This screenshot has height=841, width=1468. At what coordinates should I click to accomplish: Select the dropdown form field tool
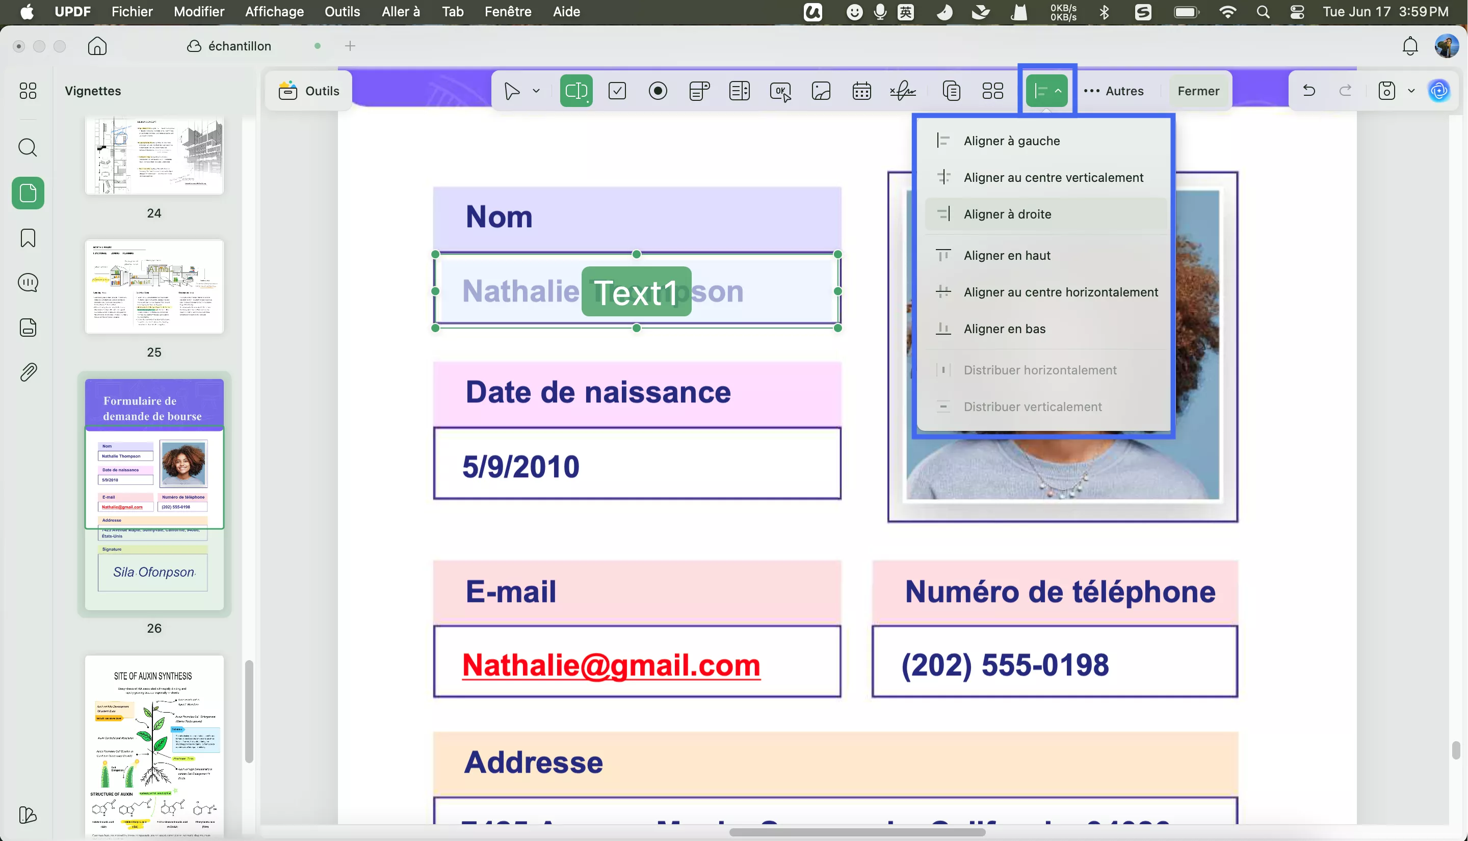699,91
